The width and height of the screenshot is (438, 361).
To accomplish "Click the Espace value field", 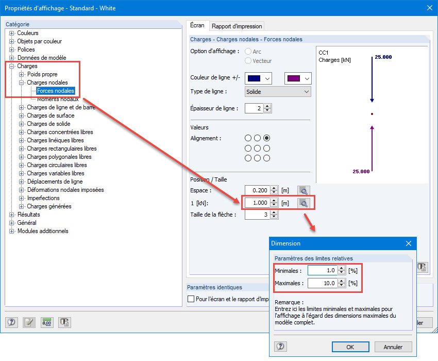I will coord(257,190).
